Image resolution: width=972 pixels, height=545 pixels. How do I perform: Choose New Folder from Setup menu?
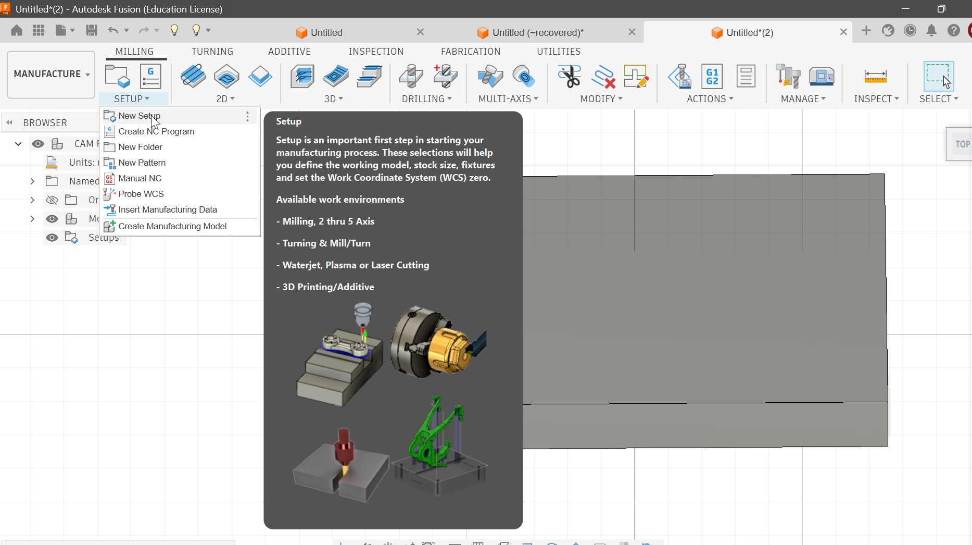[180, 147]
